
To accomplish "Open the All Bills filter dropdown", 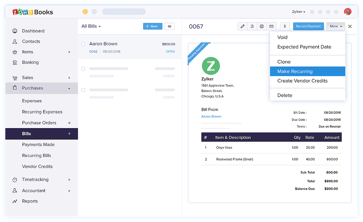I will pos(91,26).
